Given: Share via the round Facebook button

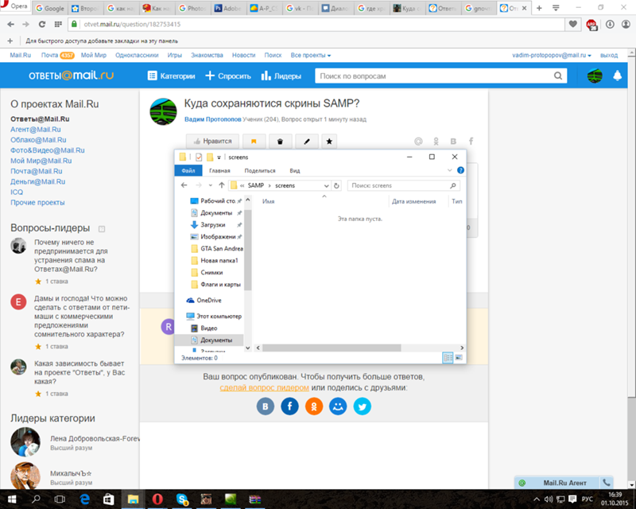Looking at the screenshot, I should 289,406.
